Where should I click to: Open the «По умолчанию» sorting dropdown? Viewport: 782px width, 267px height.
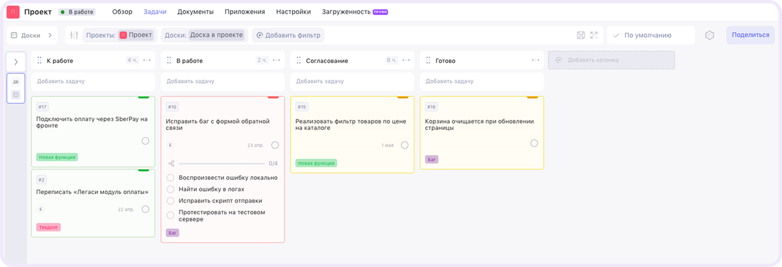coord(650,35)
